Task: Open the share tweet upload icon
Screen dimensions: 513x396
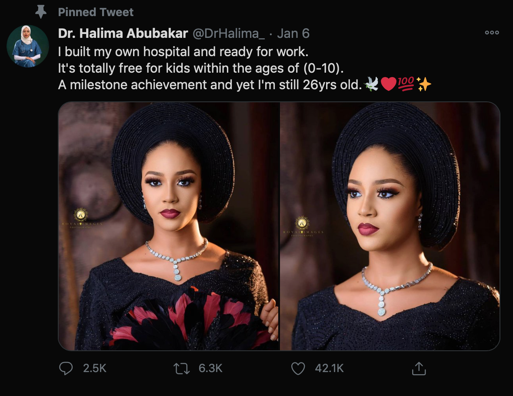Action: [418, 369]
